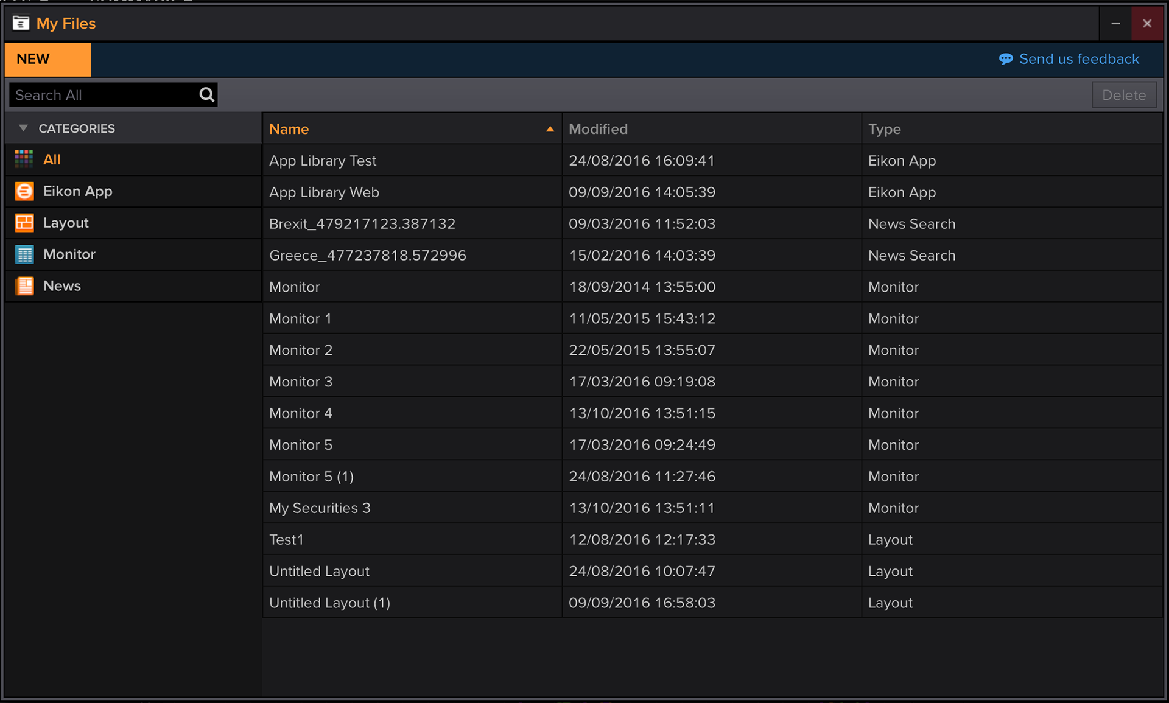Click the Name column sort arrow
The height and width of the screenshot is (703, 1169).
point(549,128)
